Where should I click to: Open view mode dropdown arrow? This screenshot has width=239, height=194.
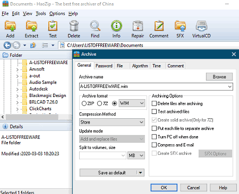pyautogui.click(x=53, y=46)
